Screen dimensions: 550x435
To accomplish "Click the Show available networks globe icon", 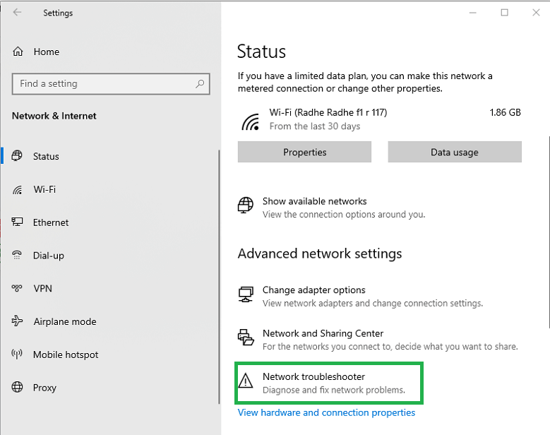I will 245,205.
